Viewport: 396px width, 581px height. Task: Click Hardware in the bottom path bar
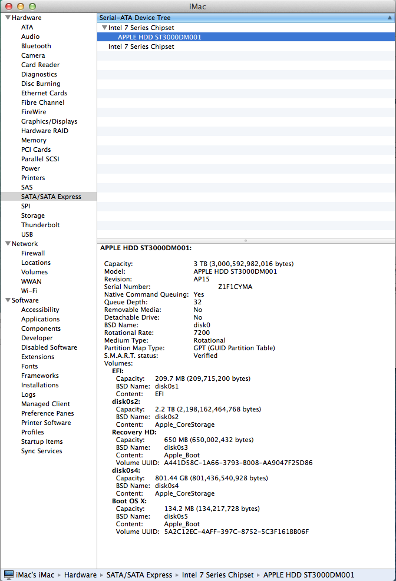(x=81, y=575)
